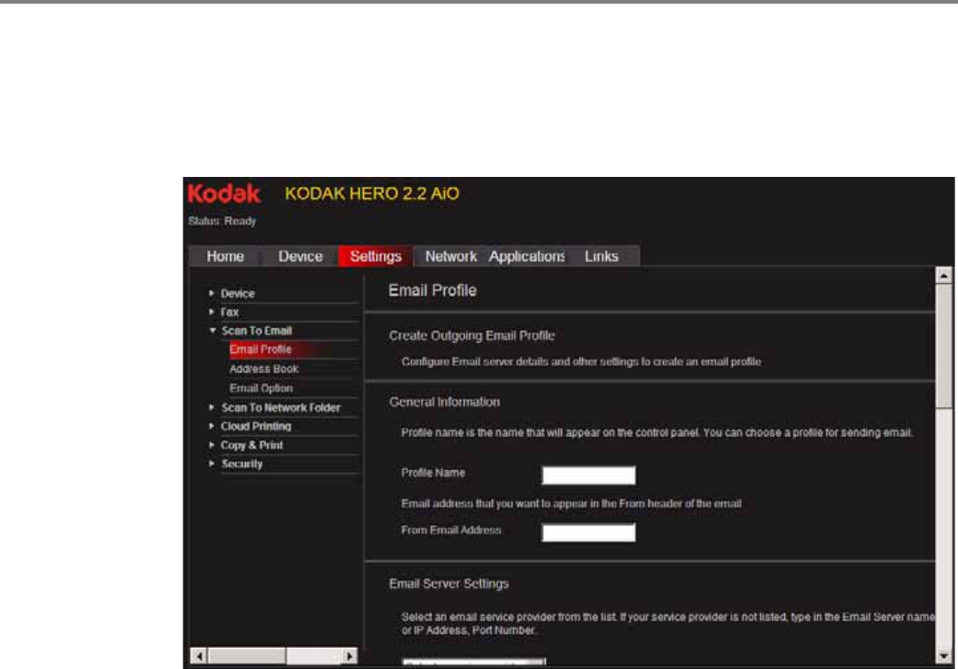958x669 pixels.
Task: Click the sidebar horizontal scrollbar thumb
Action: 248,656
